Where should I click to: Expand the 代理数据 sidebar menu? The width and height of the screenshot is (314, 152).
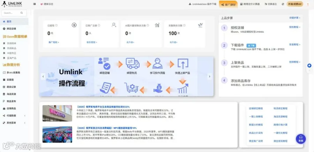[x=14, y=116]
